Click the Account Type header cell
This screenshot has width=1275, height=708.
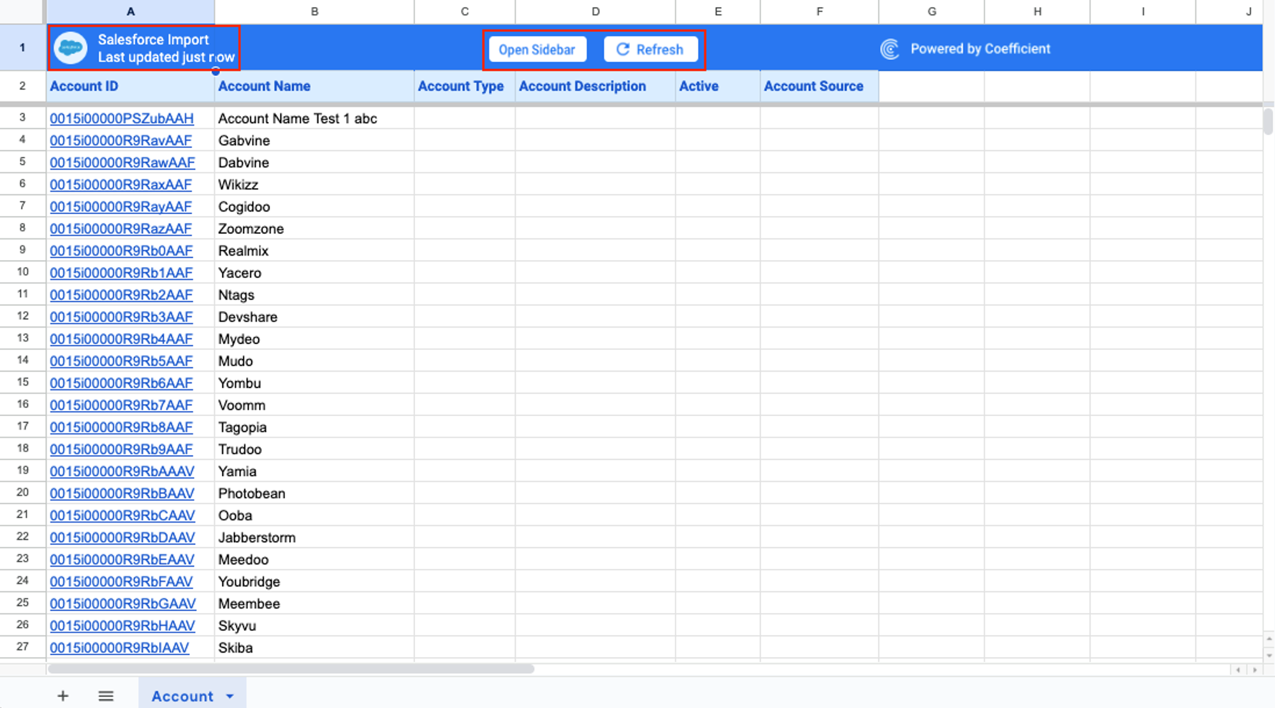(x=465, y=86)
